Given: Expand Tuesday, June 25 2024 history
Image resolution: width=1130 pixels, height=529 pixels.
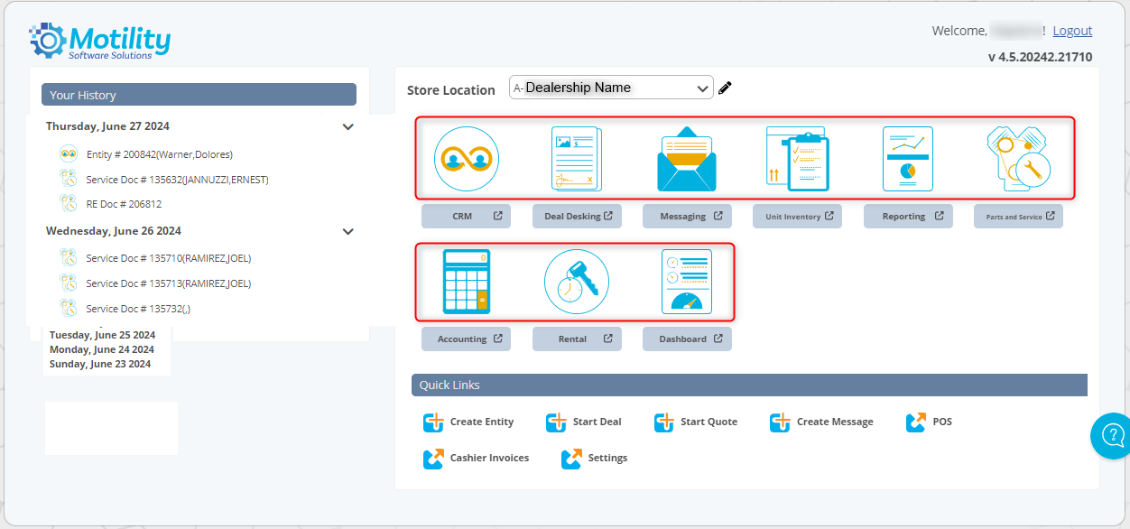Looking at the screenshot, I should 102,335.
